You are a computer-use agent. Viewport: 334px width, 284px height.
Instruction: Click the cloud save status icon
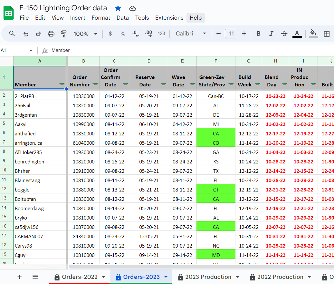pos(132,8)
